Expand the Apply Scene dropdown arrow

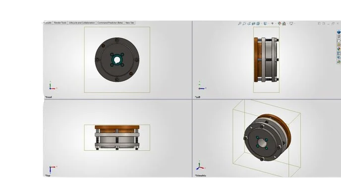(x=287, y=23)
